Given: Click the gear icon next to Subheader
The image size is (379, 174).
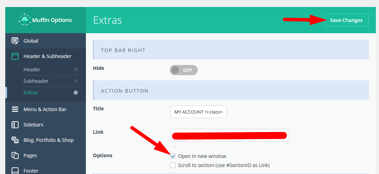Looking at the screenshot, I should 76,81.
